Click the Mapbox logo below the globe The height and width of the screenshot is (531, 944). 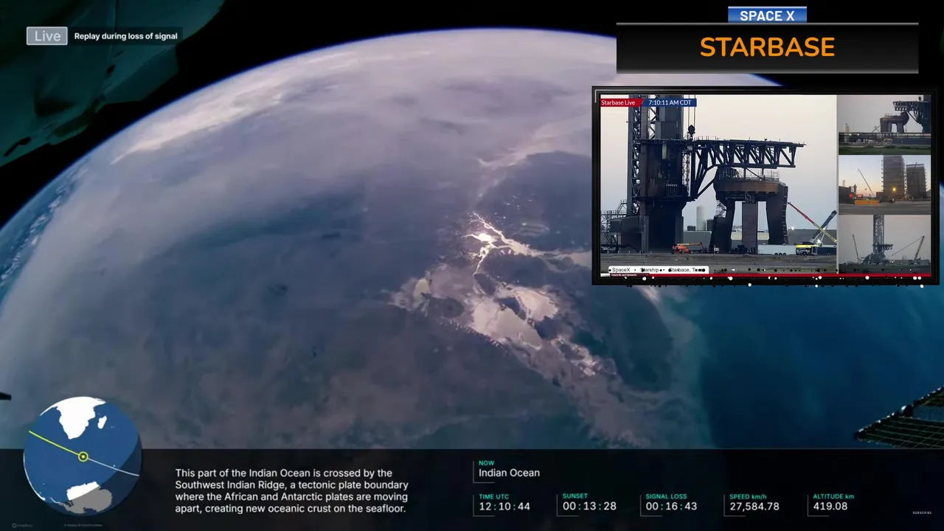click(x=24, y=525)
